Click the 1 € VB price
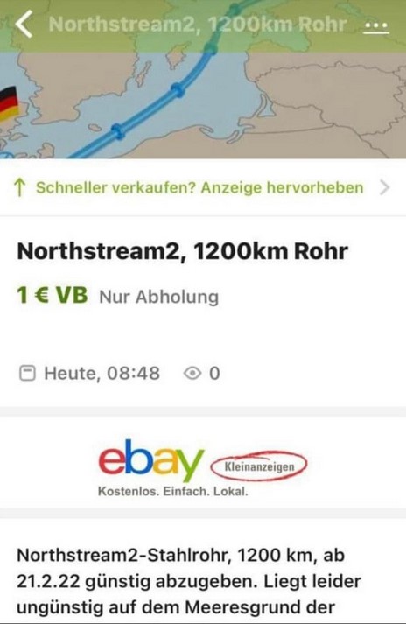The height and width of the screenshot is (624, 406). [52, 295]
